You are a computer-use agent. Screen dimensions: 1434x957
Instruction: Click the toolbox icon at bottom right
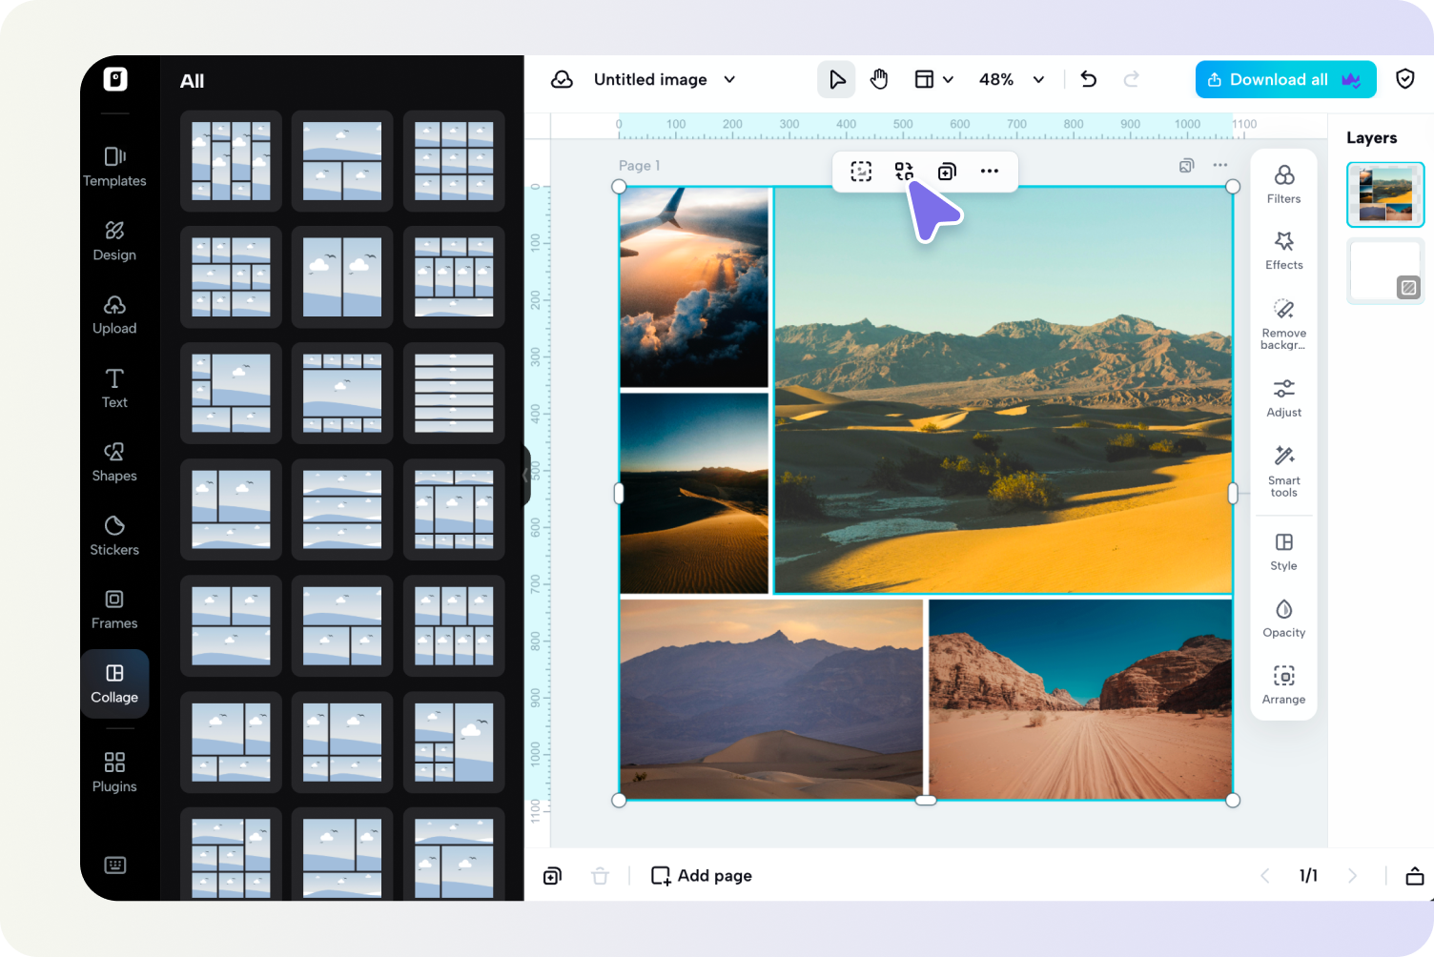point(1415,876)
